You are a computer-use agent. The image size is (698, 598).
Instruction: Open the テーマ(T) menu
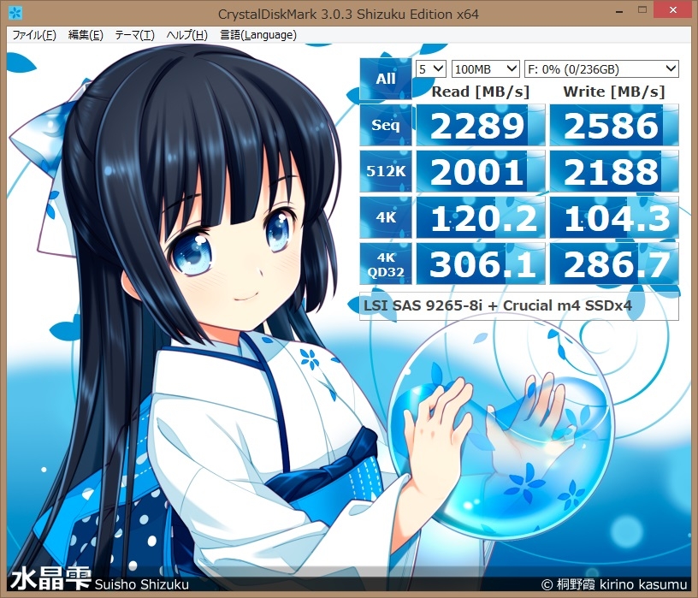134,35
